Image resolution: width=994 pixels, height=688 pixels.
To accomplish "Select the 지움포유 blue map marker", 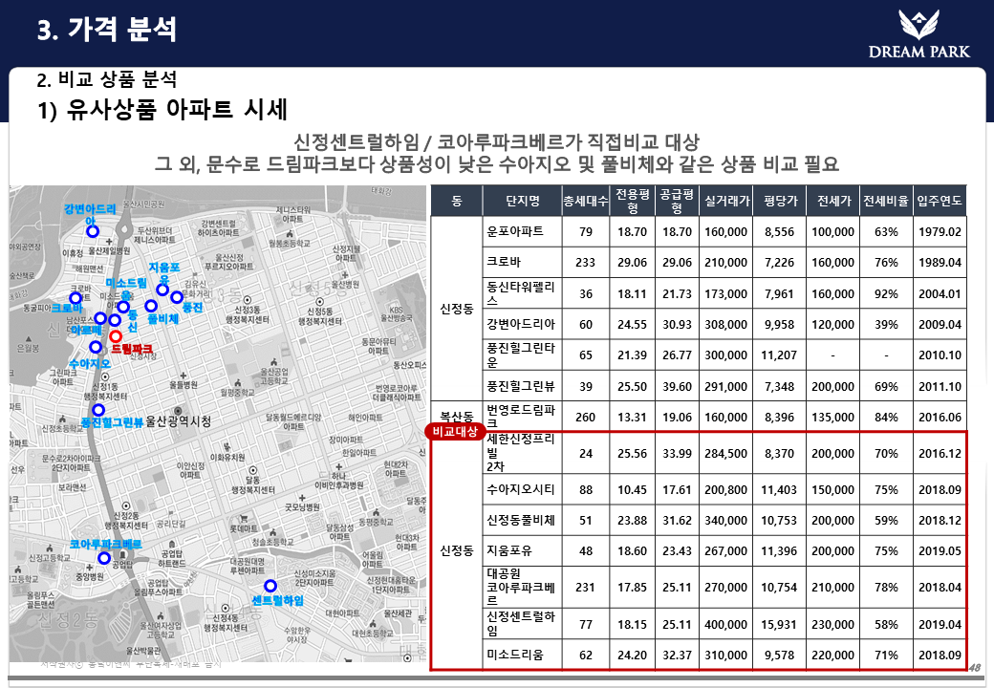I will tap(162, 290).
